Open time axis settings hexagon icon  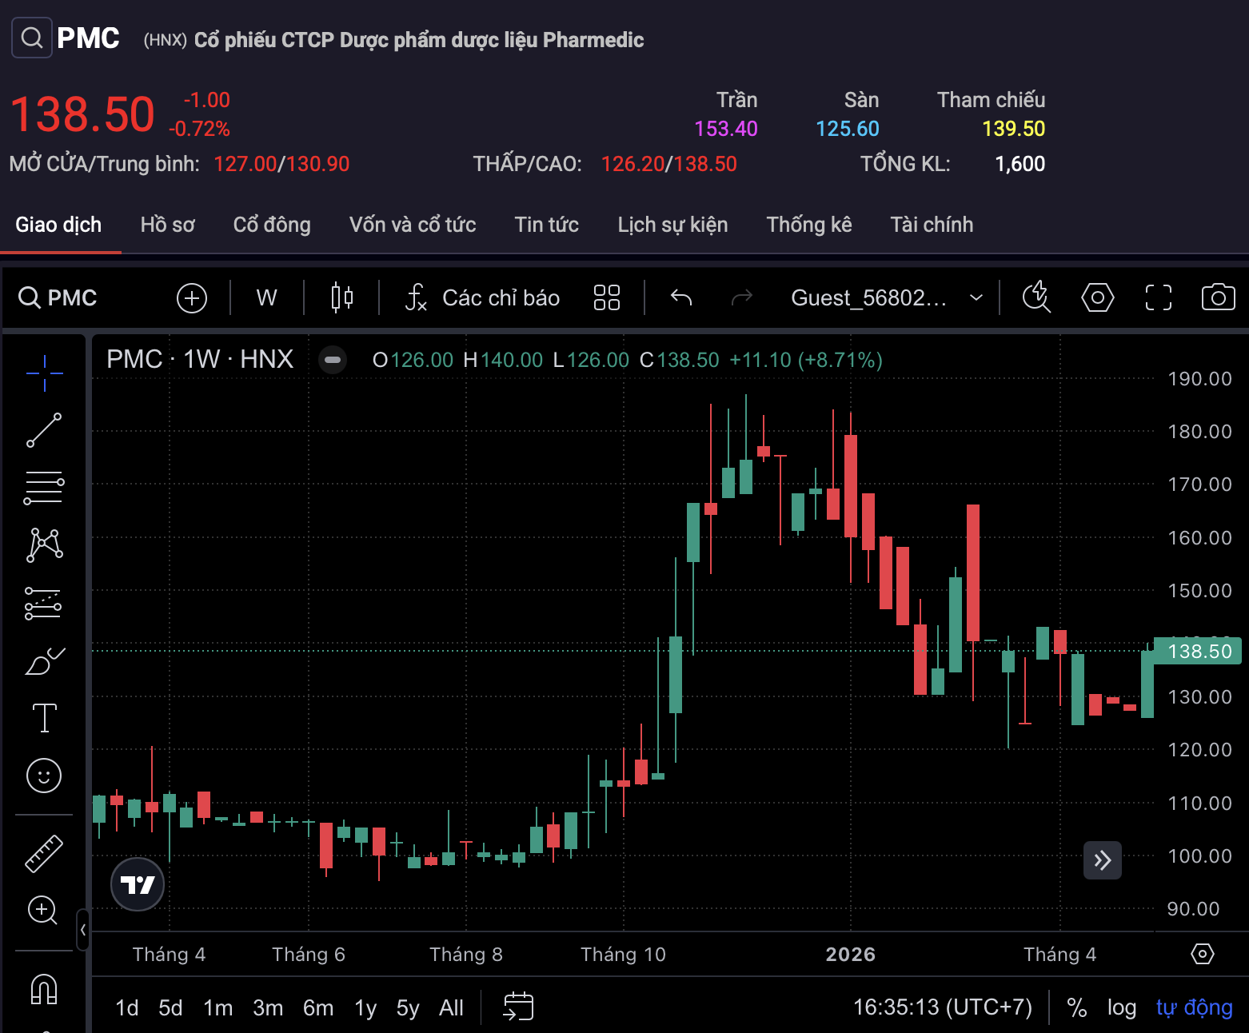click(1203, 954)
